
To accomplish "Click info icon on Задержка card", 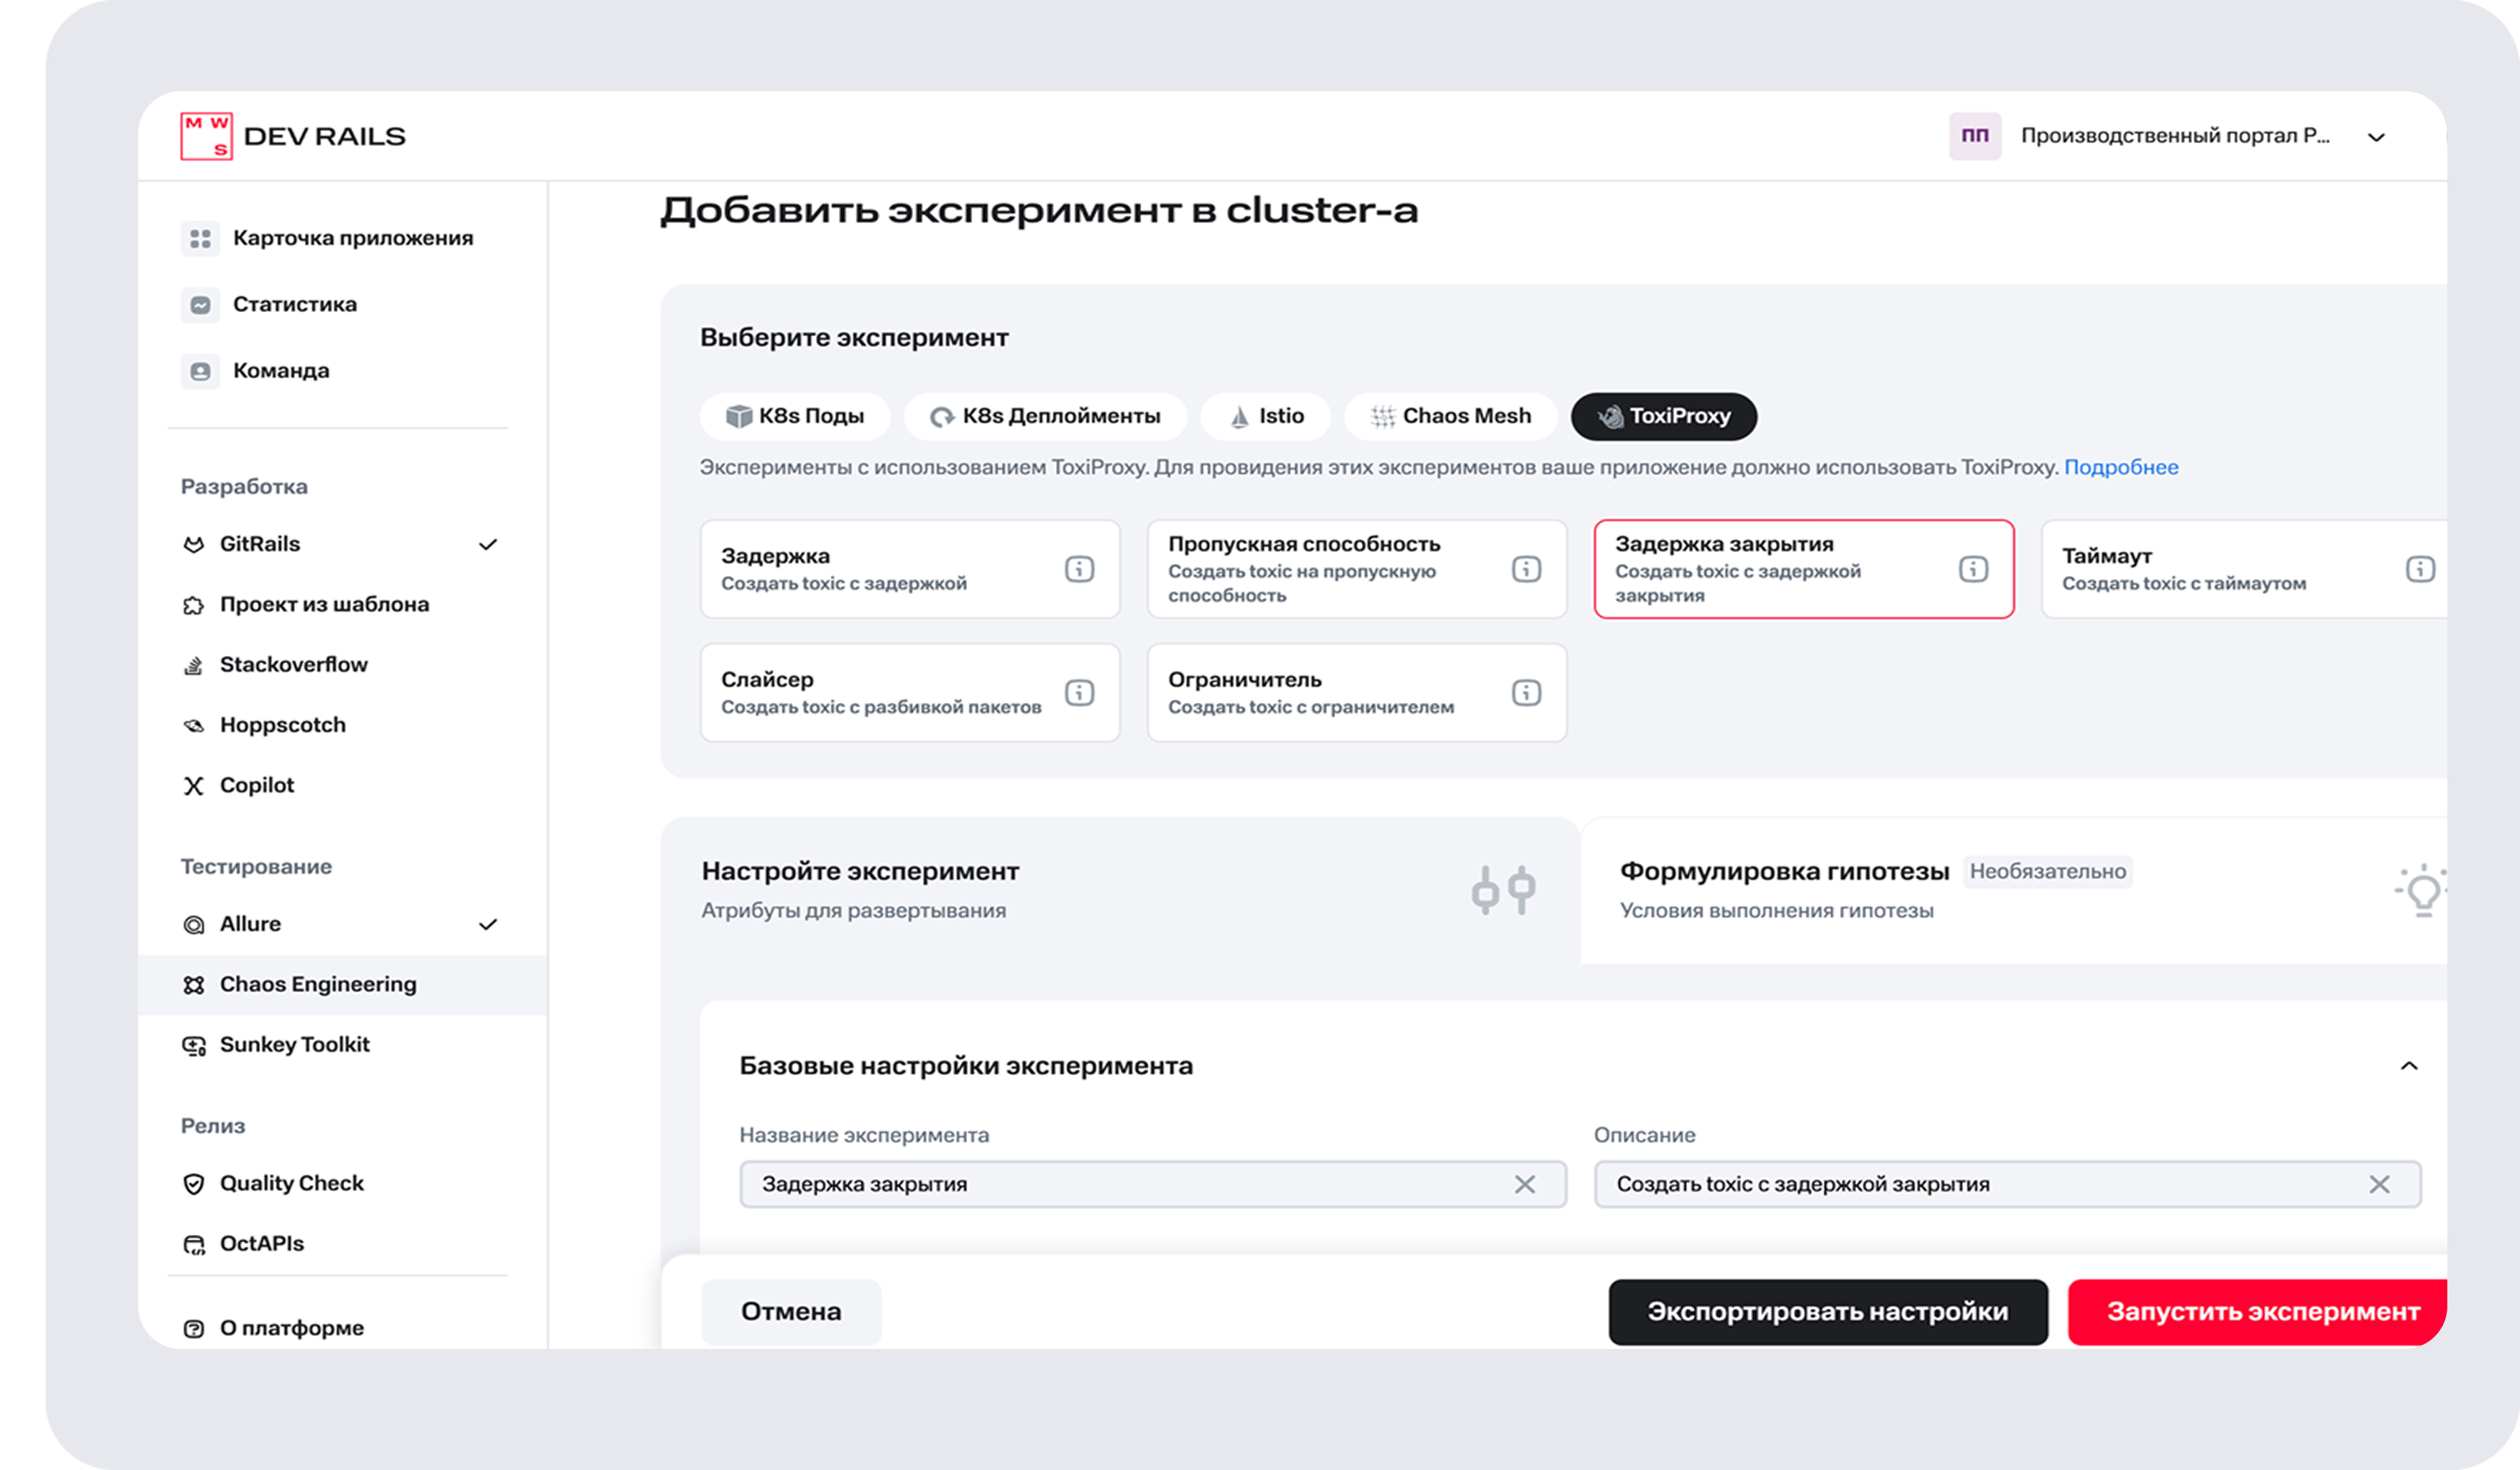I will coord(1079,568).
